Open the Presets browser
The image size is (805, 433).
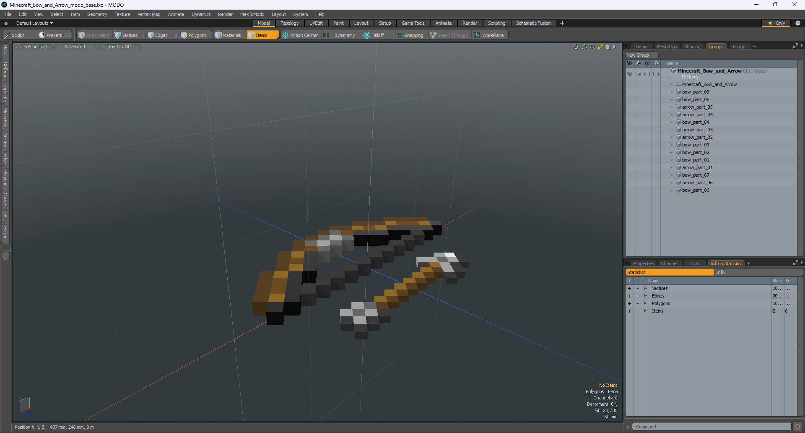click(54, 35)
